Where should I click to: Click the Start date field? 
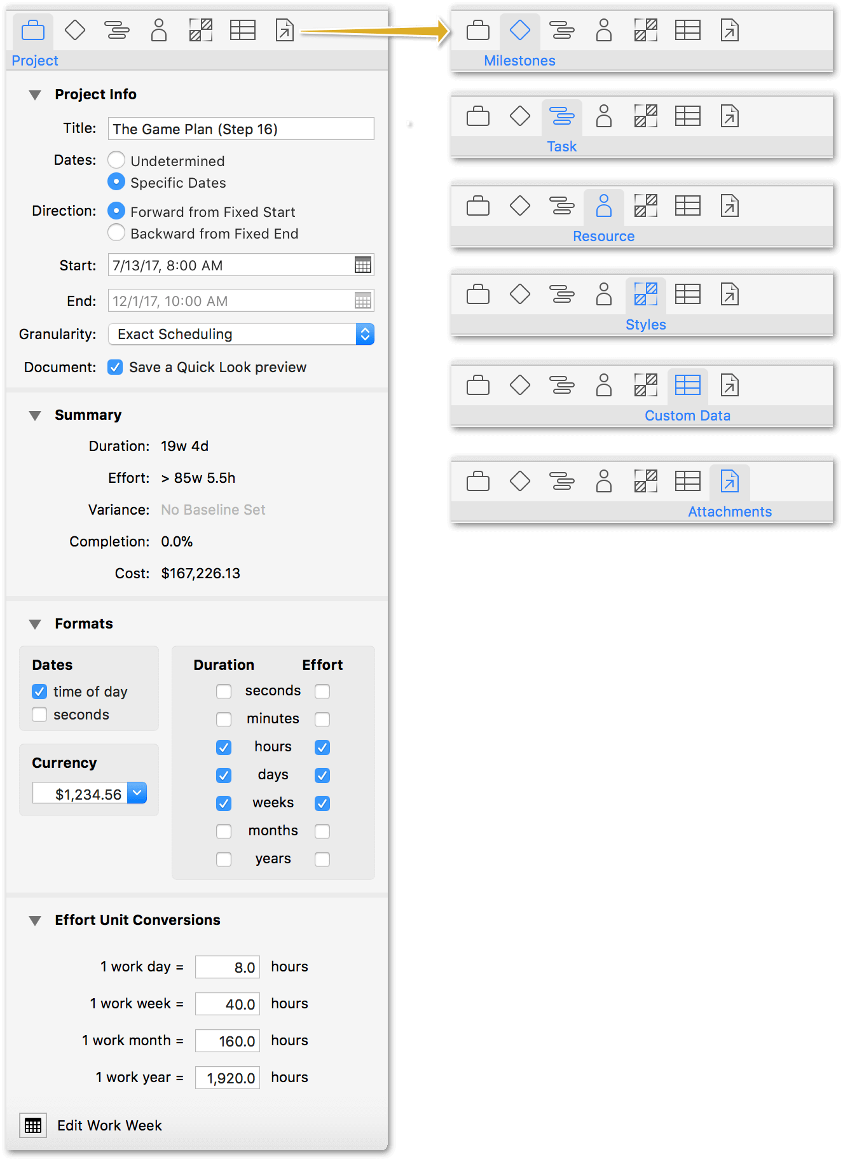(241, 265)
